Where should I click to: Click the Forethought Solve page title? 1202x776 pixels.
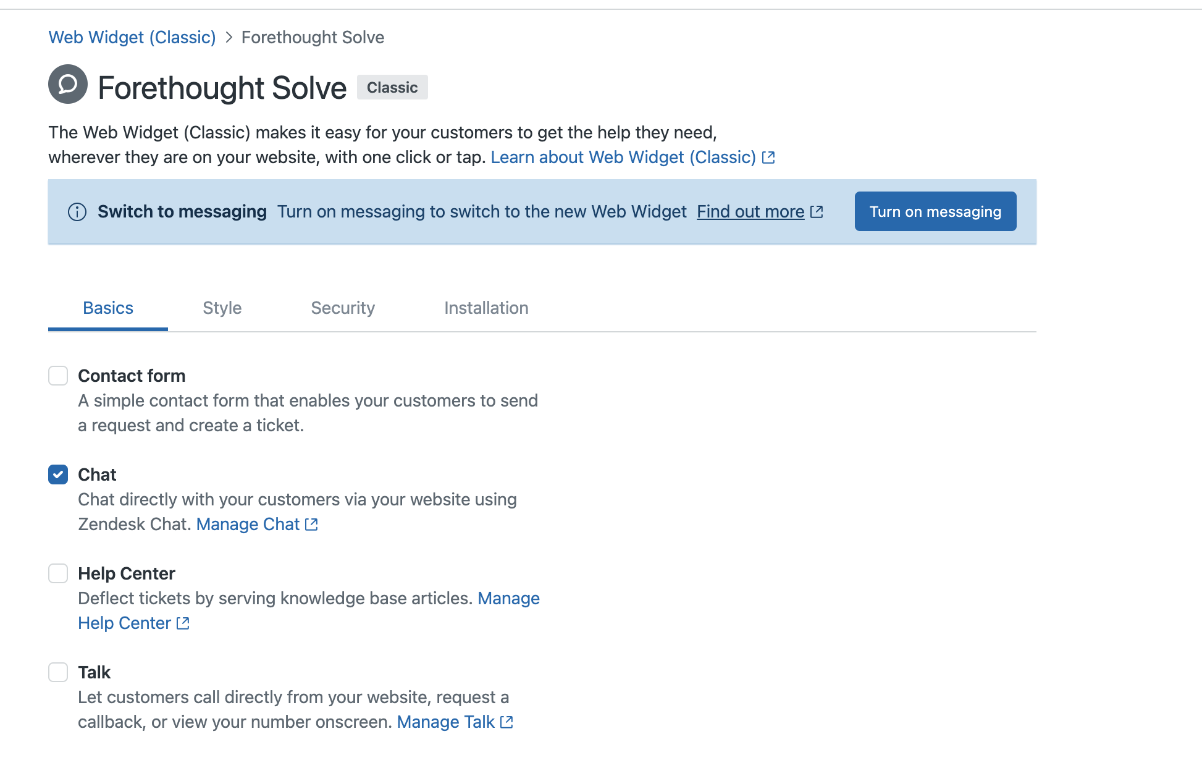pyautogui.click(x=222, y=88)
